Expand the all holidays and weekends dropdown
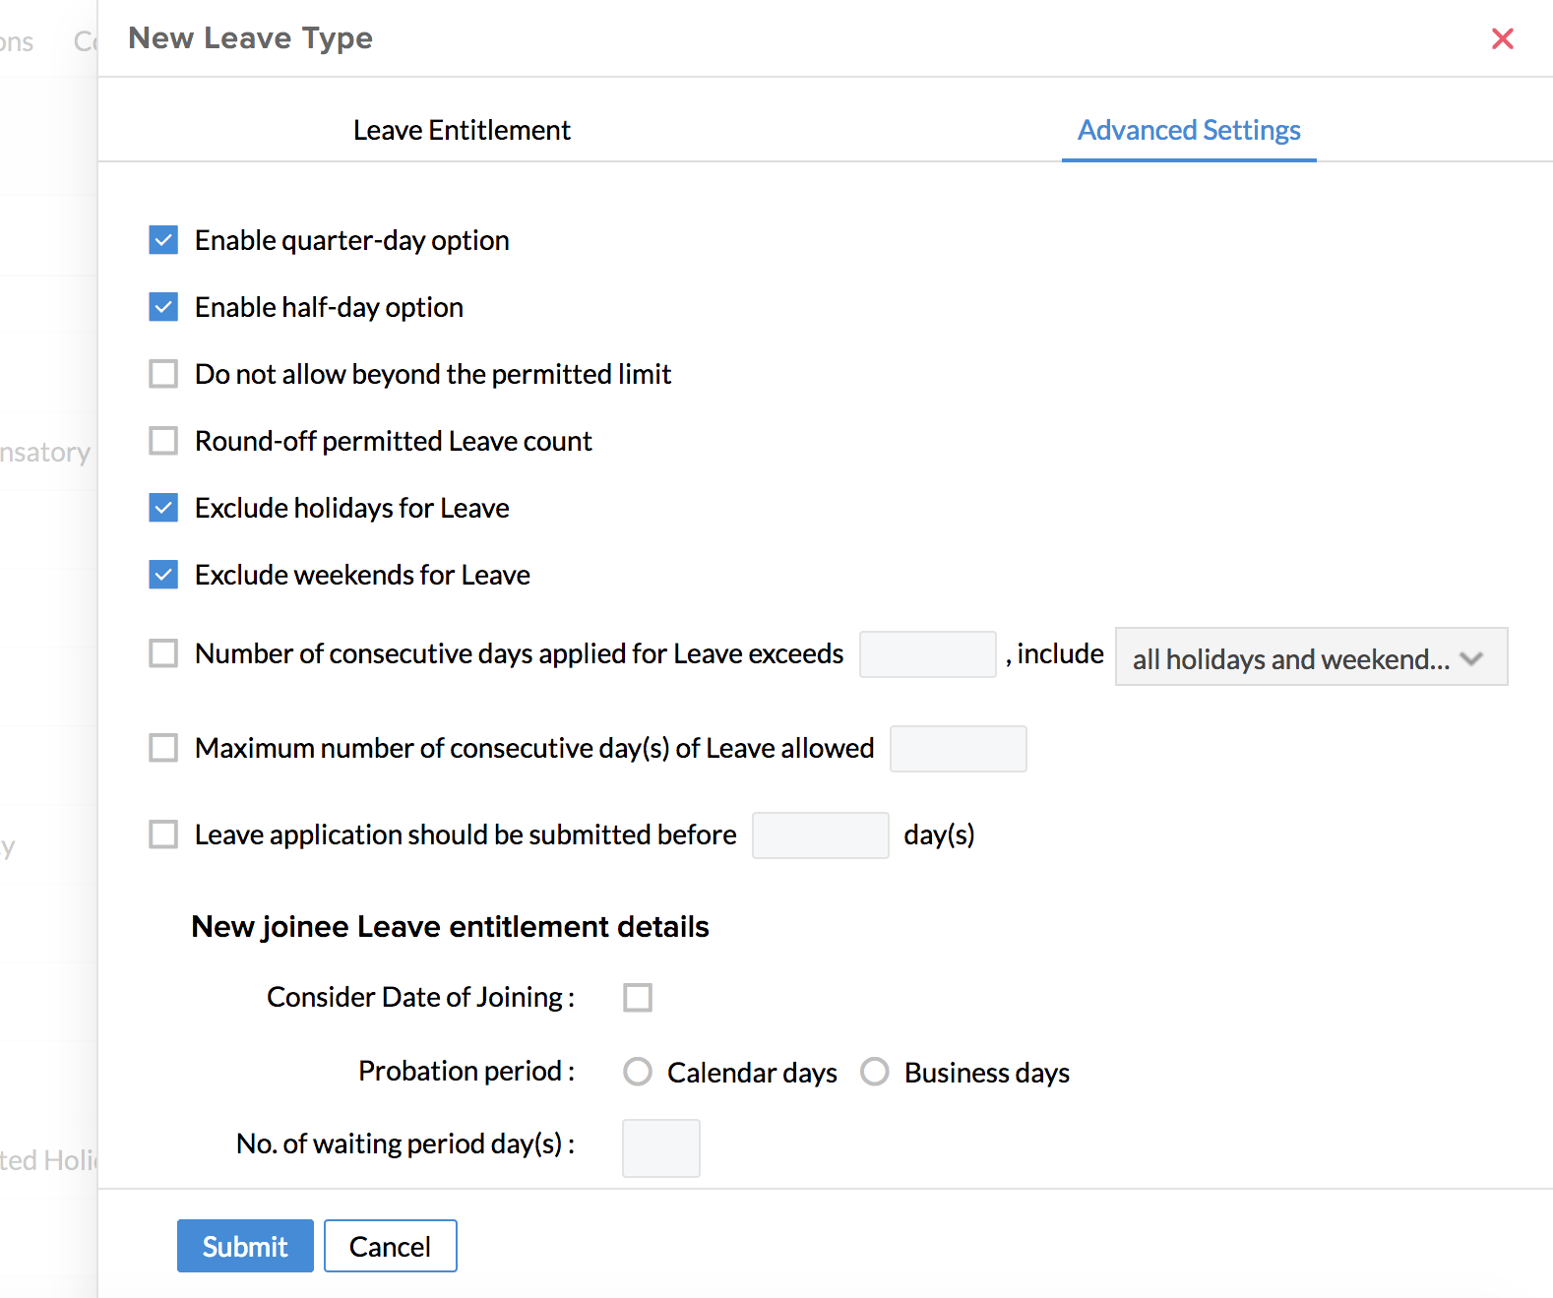 coord(1310,657)
